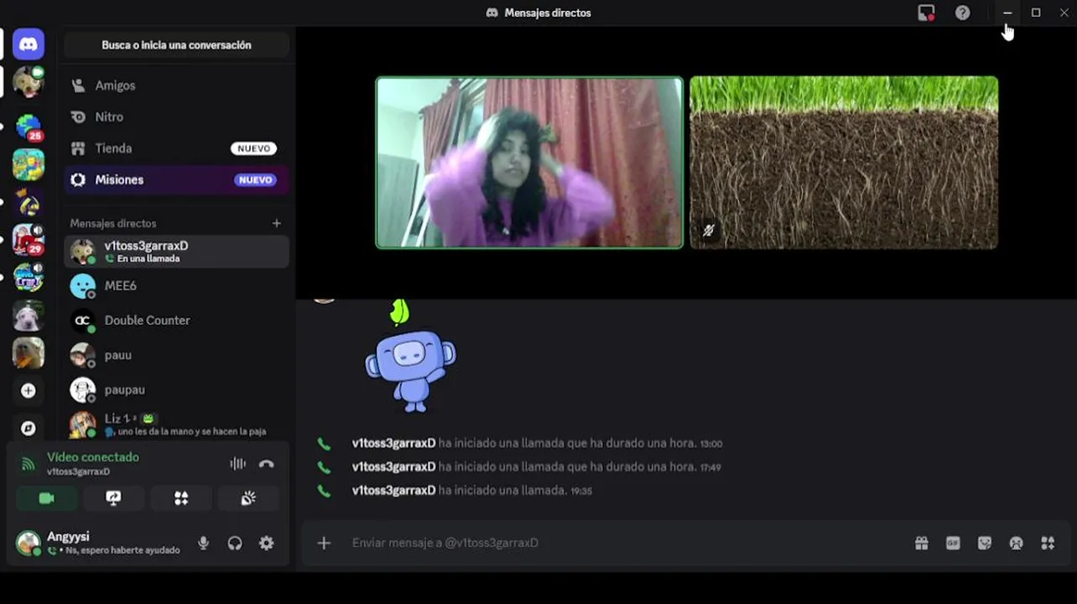Image resolution: width=1077 pixels, height=604 pixels.
Task: Open Misiones quests page
Action: pos(176,180)
